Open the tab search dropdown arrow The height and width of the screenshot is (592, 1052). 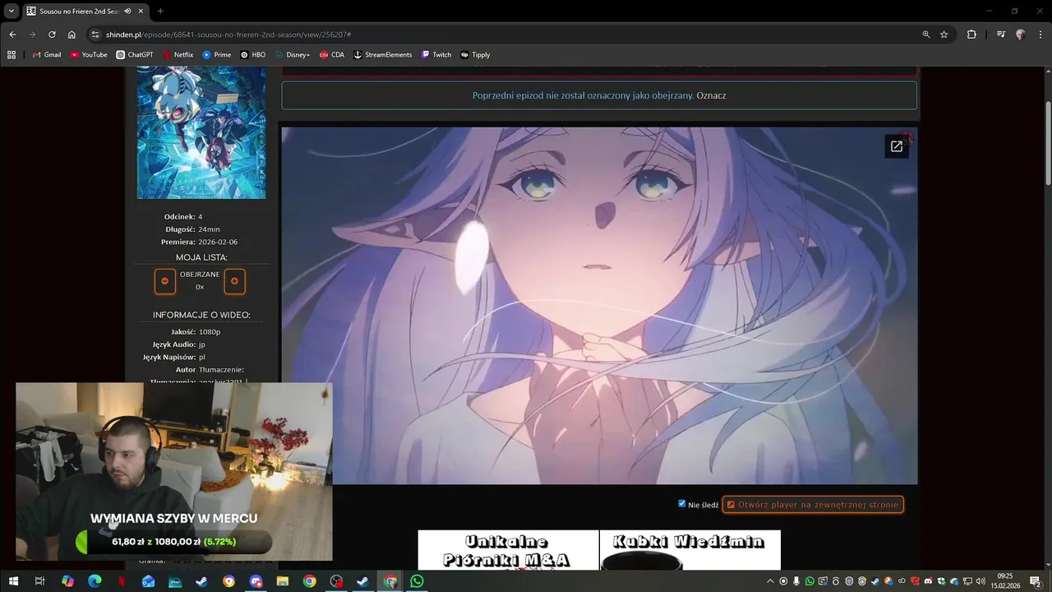click(x=11, y=11)
